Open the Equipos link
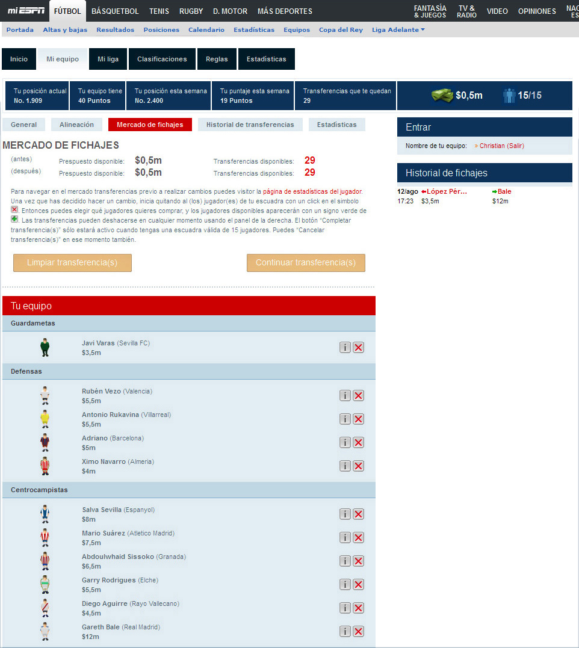Image resolution: width=579 pixels, height=648 pixels. 297,29
